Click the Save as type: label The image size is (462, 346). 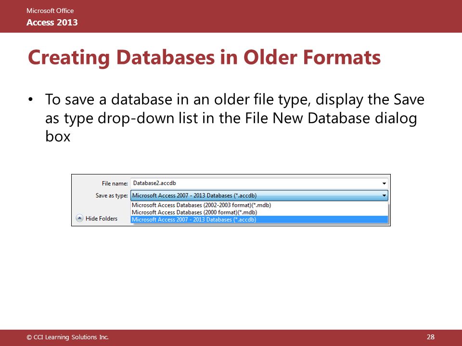coord(111,196)
